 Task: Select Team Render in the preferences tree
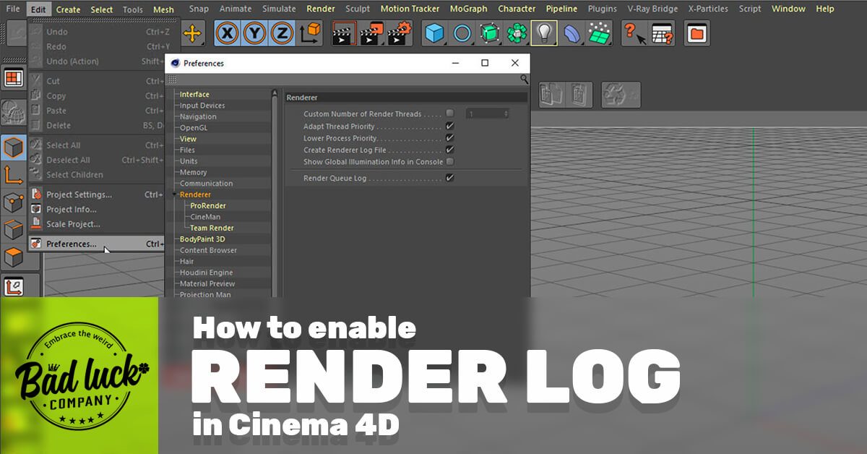pyautogui.click(x=211, y=228)
